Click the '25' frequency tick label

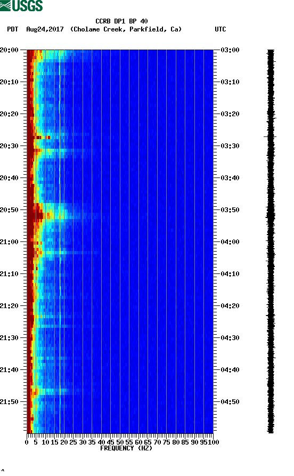coord(73,442)
